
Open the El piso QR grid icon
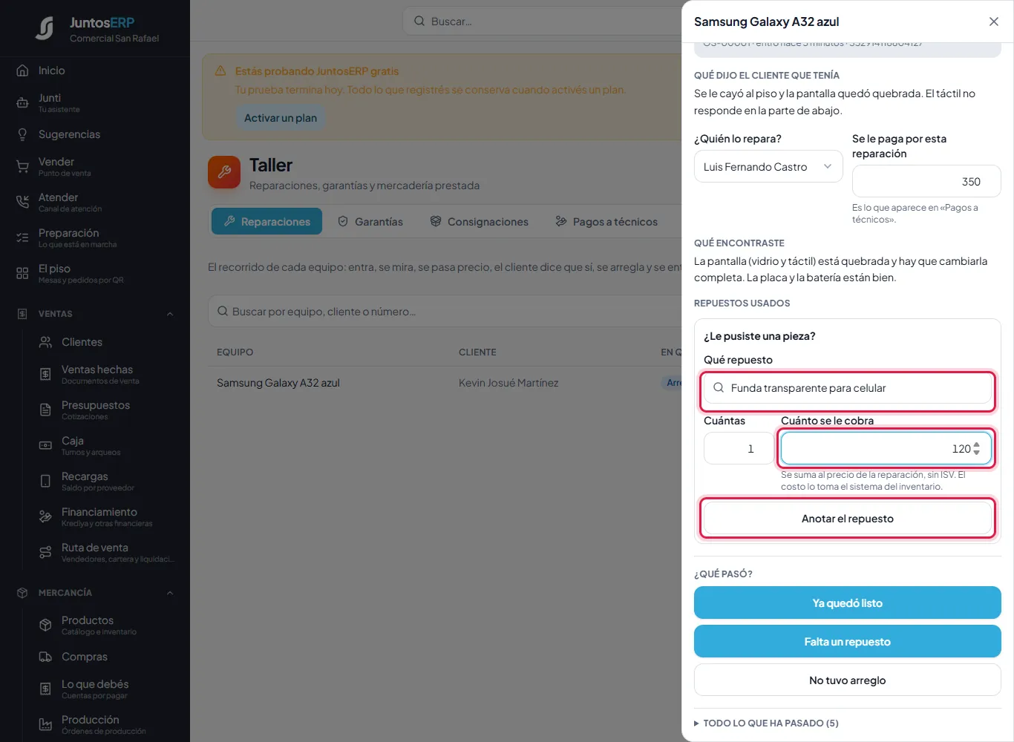pos(22,274)
